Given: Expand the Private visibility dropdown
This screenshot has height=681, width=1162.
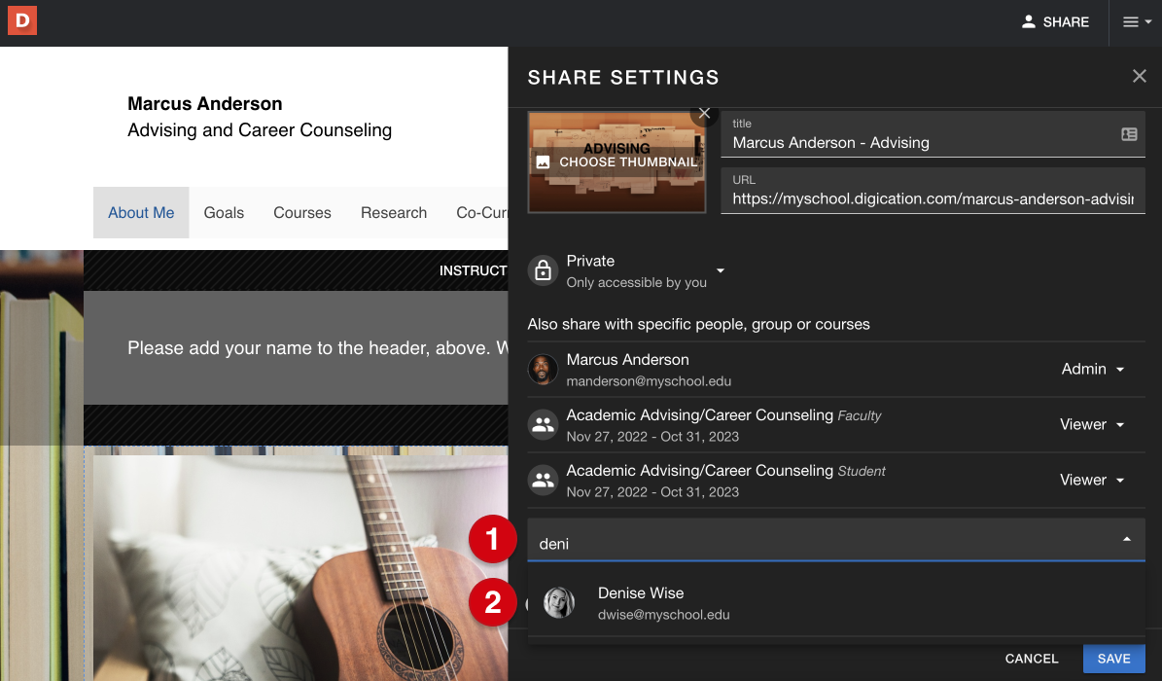Looking at the screenshot, I should pyautogui.click(x=721, y=270).
